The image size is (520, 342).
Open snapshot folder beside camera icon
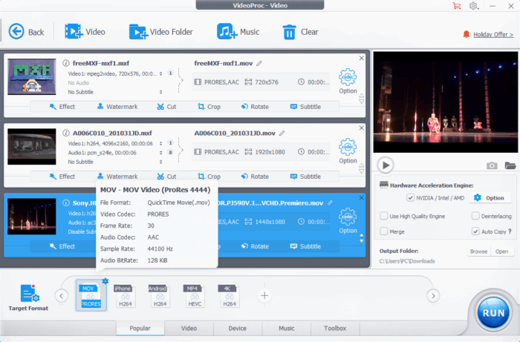pyautogui.click(x=510, y=165)
